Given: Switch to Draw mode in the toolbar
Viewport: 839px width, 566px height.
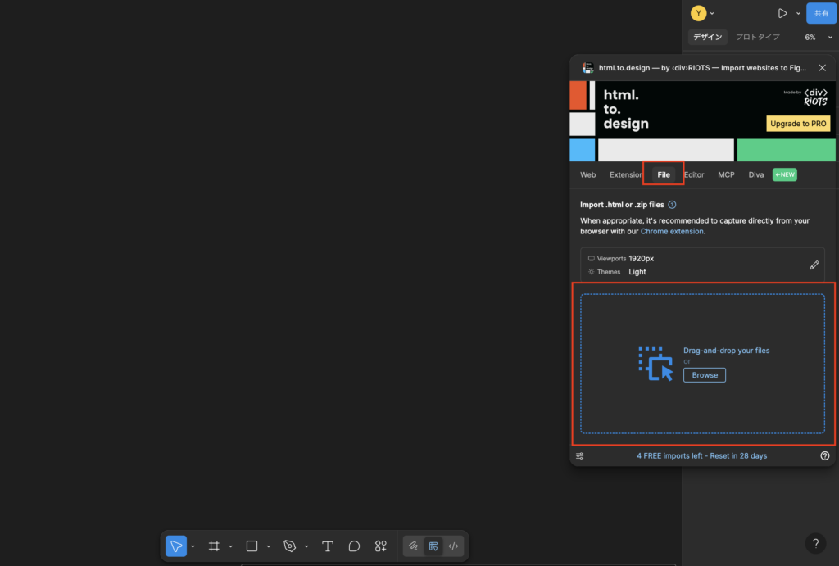Looking at the screenshot, I should 413,546.
